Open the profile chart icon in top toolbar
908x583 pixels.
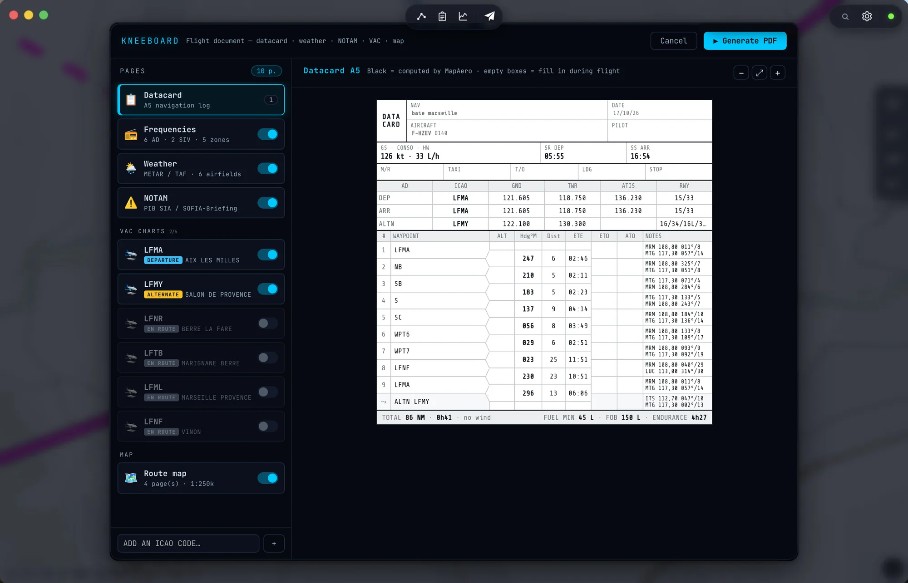coord(463,16)
